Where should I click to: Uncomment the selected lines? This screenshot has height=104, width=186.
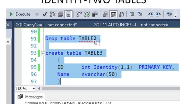tap(140, 14)
